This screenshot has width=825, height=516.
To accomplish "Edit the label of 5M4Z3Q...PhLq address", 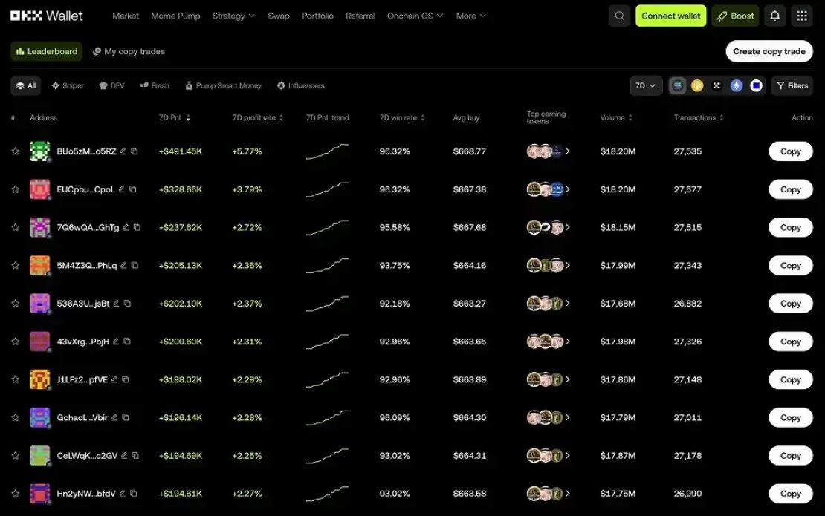I will click(x=123, y=265).
